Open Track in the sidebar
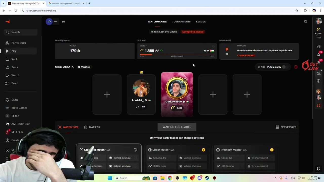The image size is (324, 182). pos(21,67)
